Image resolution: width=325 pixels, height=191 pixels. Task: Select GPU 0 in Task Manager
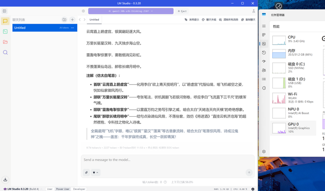[x=293, y=128]
